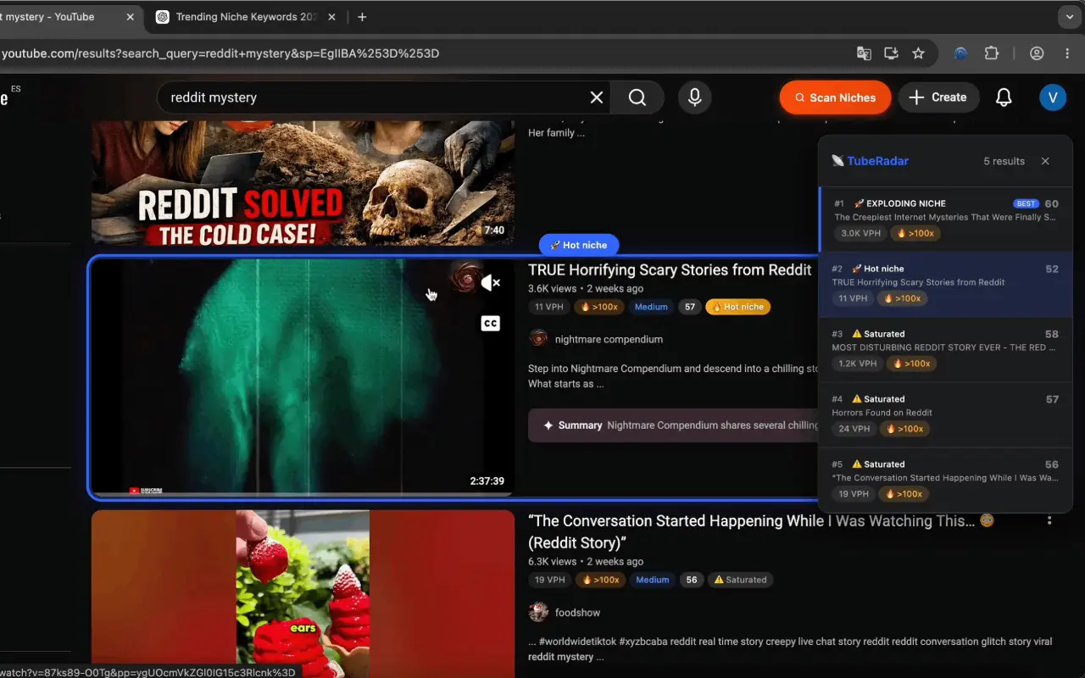Image resolution: width=1085 pixels, height=678 pixels.
Task: Click the score 56 pill on the Conversation video
Action: [692, 580]
